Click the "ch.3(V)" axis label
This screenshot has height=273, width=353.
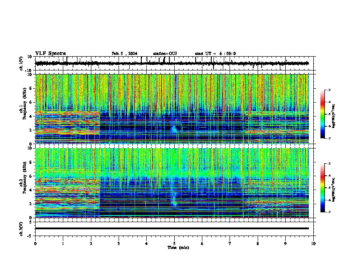[21, 229]
